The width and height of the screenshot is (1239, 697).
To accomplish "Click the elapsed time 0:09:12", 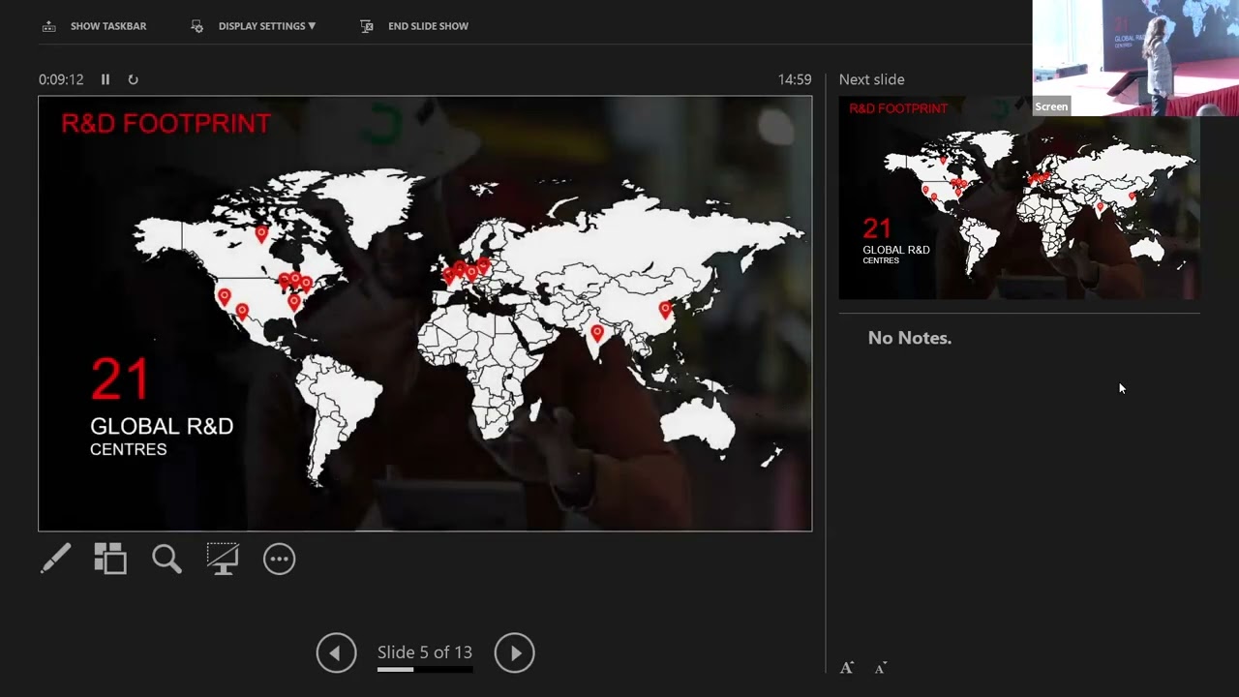I will [x=61, y=79].
